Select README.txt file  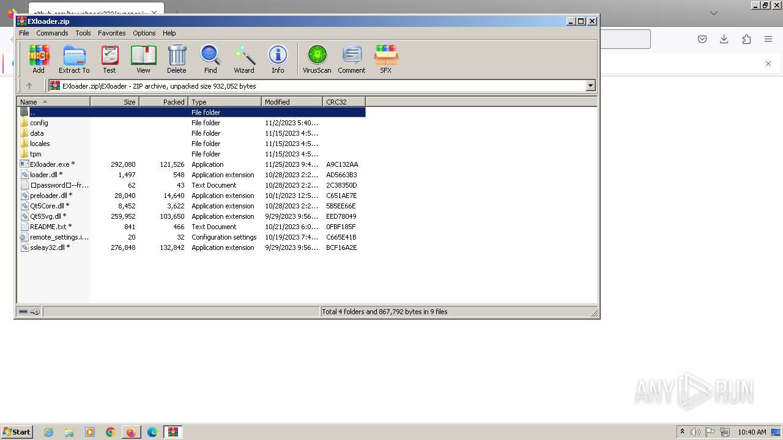click(191, 227)
